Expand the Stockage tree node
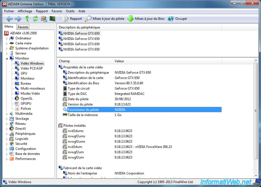 pyautogui.click(x=7, y=119)
